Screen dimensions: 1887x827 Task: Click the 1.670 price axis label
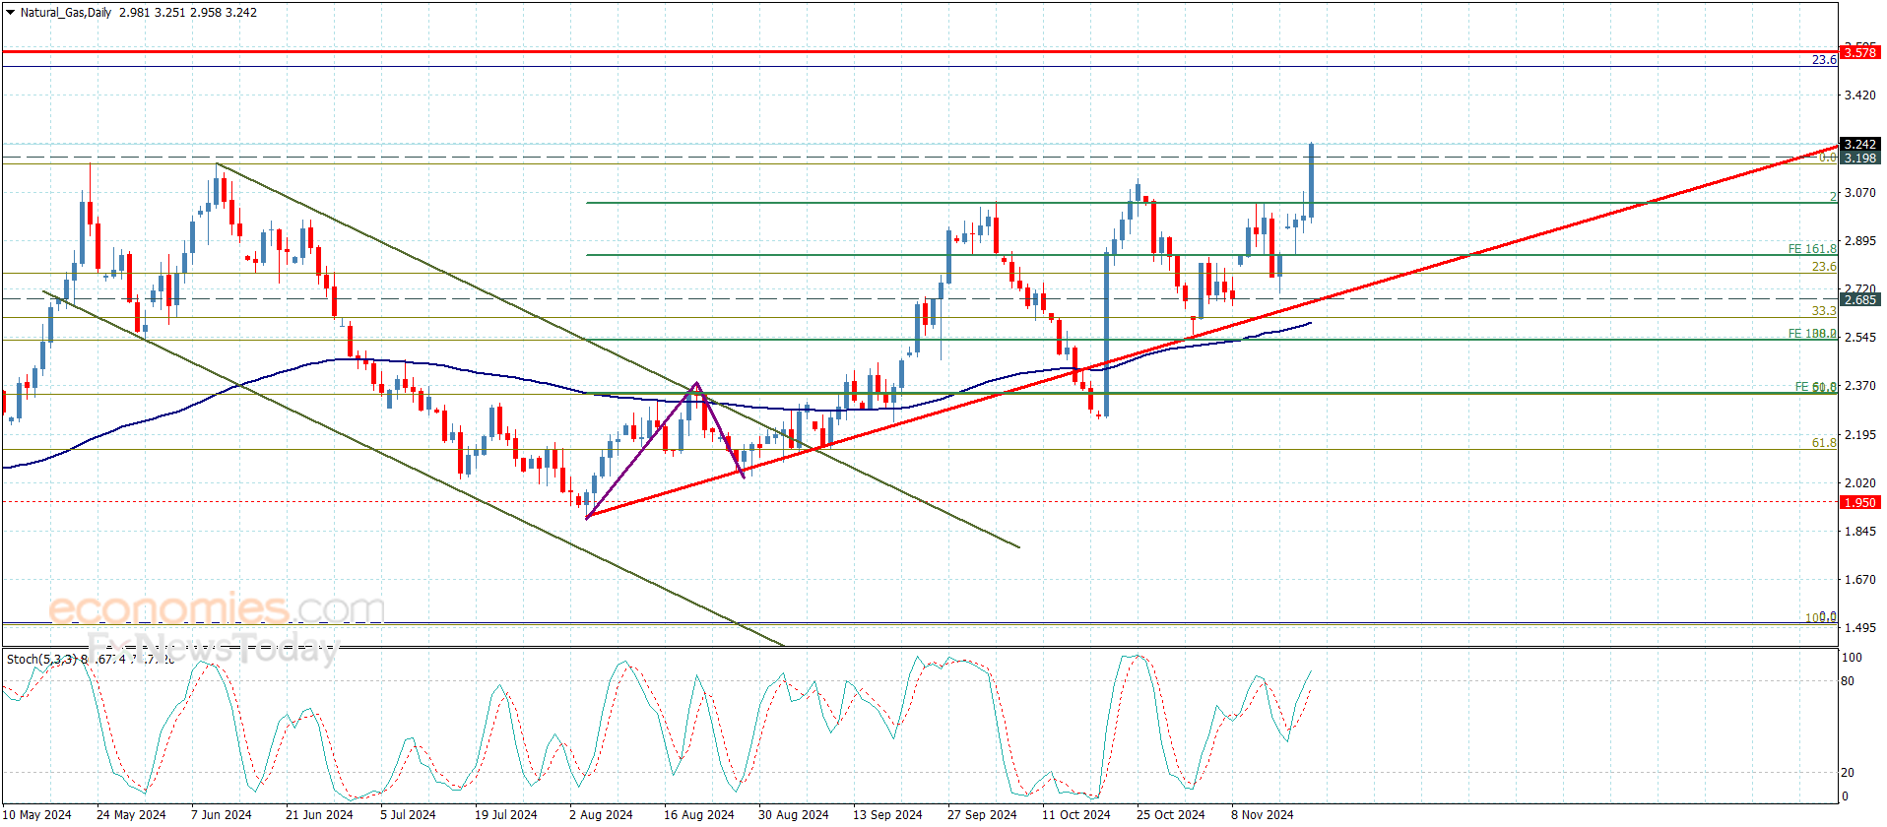[x=1859, y=580]
